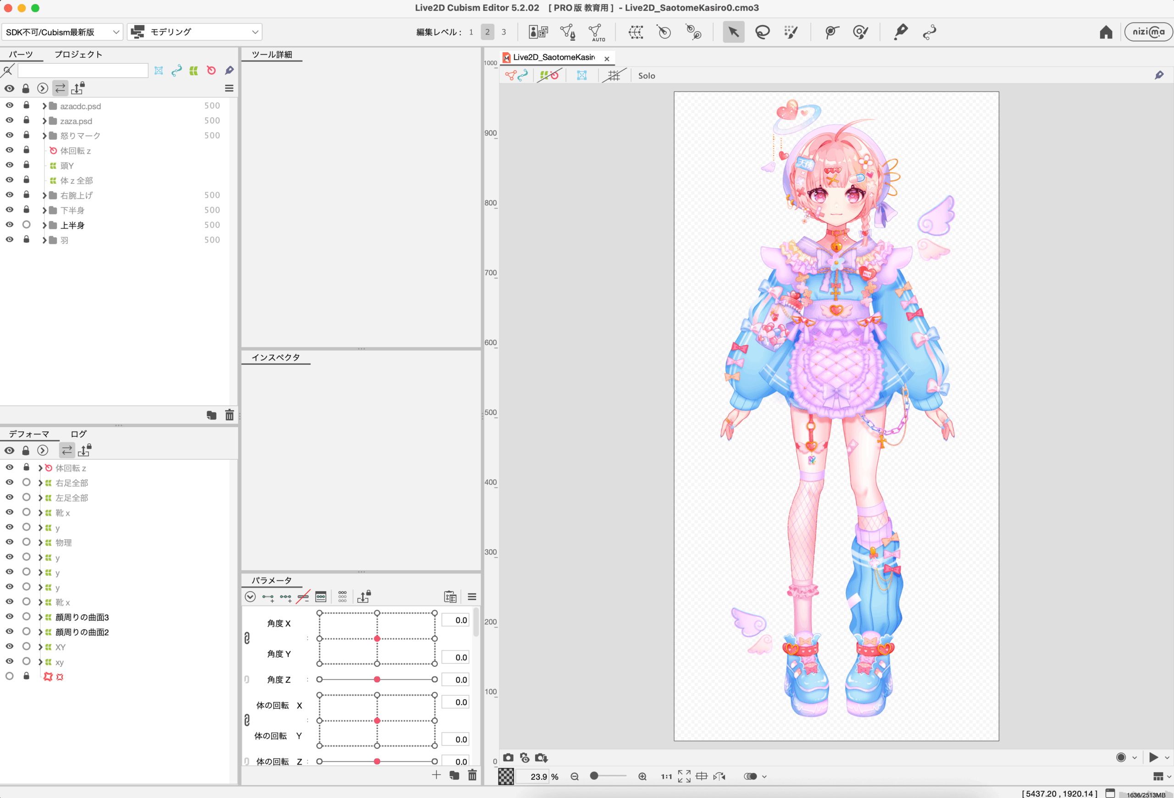
Task: Delete parameter with the Parameter panel trash
Action: pos(472,775)
